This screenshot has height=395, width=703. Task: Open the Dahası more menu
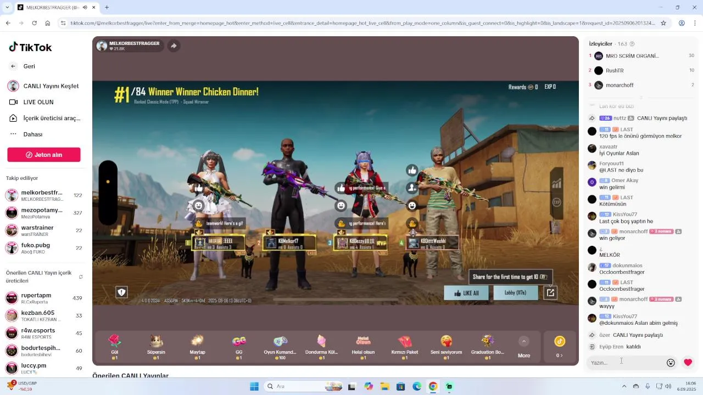pos(26,134)
